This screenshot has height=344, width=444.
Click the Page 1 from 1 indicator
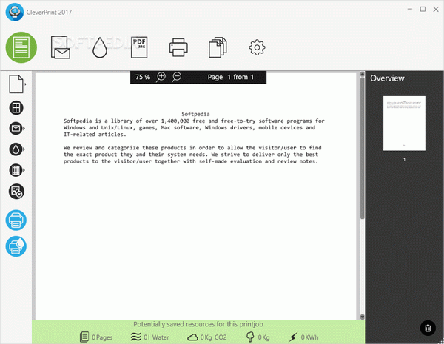pyautogui.click(x=230, y=77)
